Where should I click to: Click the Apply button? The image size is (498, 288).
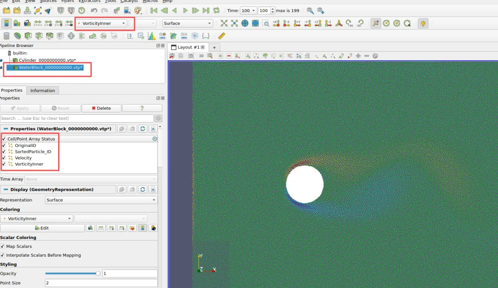pyautogui.click(x=20, y=108)
